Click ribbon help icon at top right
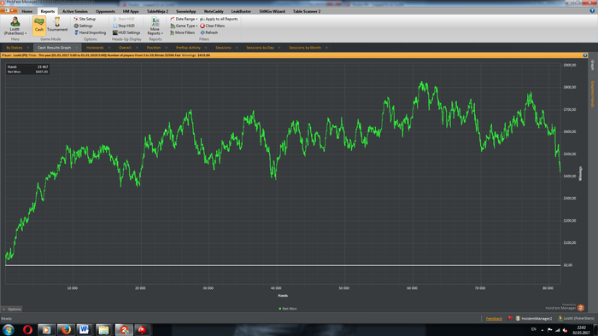Image resolution: width=598 pixels, height=336 pixels. (592, 11)
